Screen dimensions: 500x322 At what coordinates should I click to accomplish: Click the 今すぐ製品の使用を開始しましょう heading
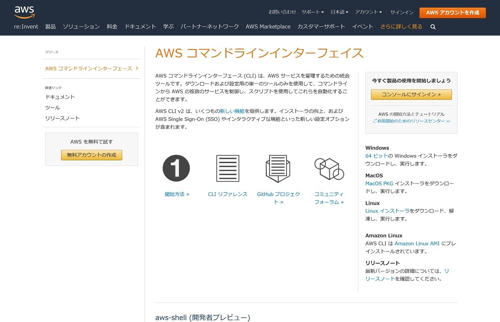[412, 81]
